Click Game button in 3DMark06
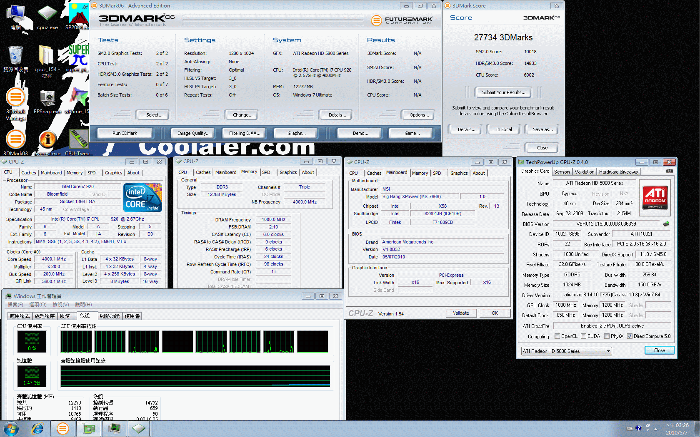700x437 pixels. [412, 133]
